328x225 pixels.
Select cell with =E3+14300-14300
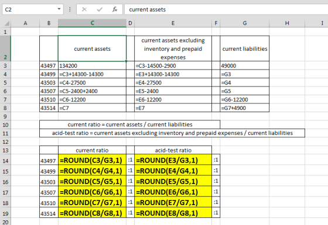pos(173,74)
